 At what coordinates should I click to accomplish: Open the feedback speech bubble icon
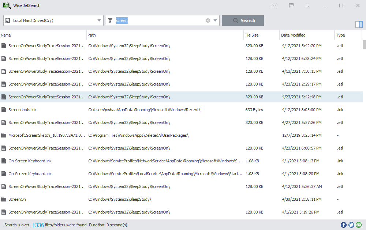[x=291, y=5]
